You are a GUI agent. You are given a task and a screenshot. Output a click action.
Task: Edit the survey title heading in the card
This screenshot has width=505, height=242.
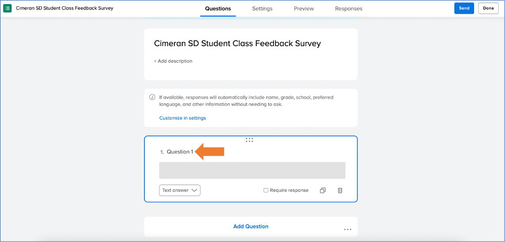[x=237, y=43]
